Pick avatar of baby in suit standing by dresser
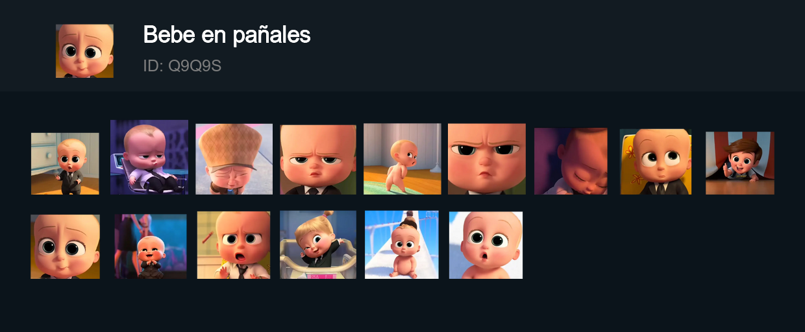The width and height of the screenshot is (805, 332). [x=65, y=163]
